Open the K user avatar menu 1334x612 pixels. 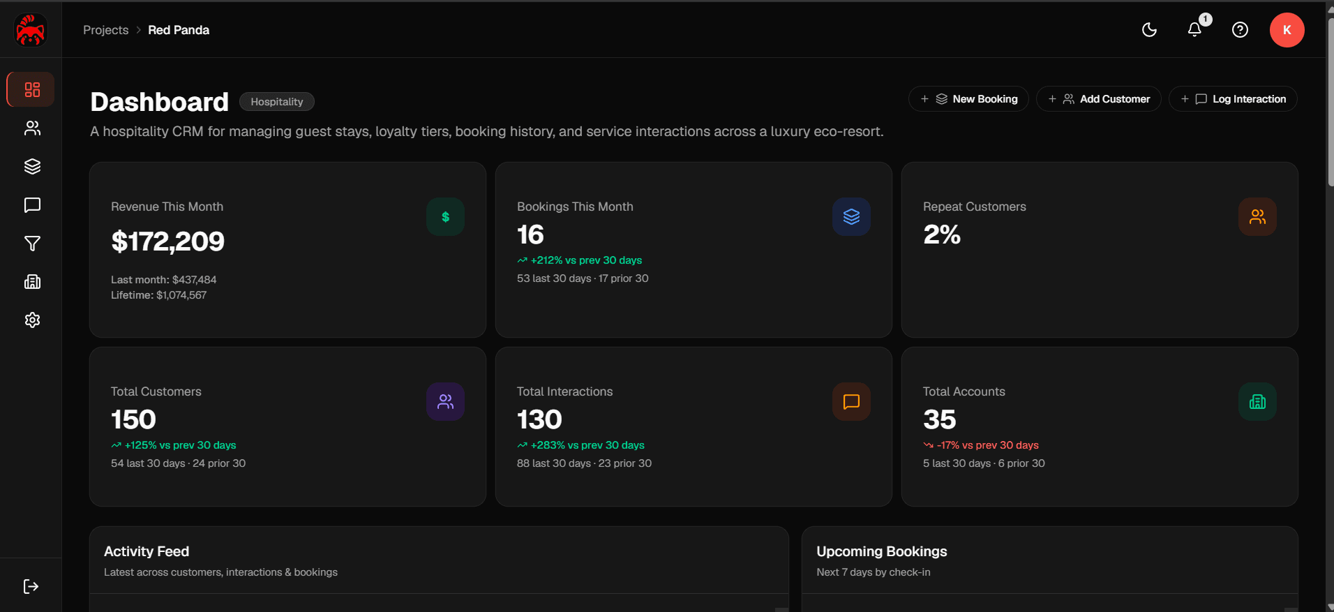tap(1287, 30)
